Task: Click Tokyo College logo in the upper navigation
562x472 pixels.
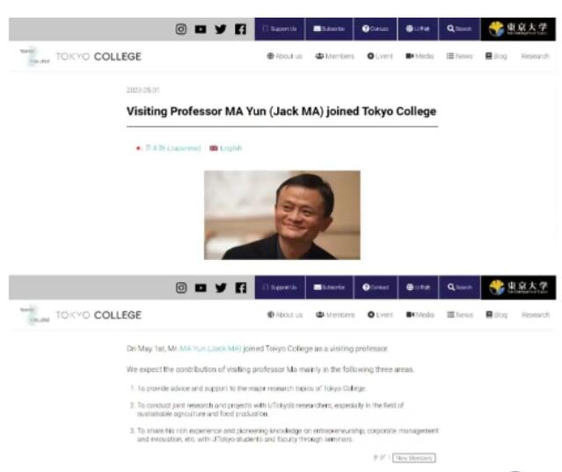Action: click(x=81, y=56)
